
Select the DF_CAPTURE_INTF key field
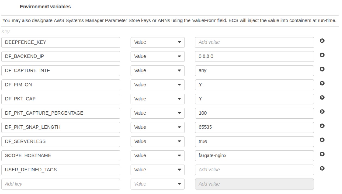61,71
